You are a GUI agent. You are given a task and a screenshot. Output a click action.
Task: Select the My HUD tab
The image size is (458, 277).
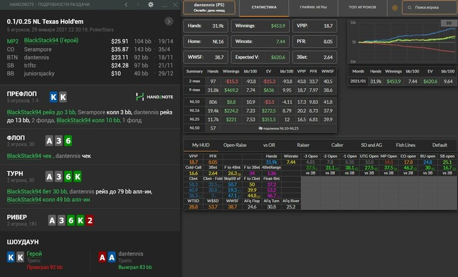click(x=201, y=145)
